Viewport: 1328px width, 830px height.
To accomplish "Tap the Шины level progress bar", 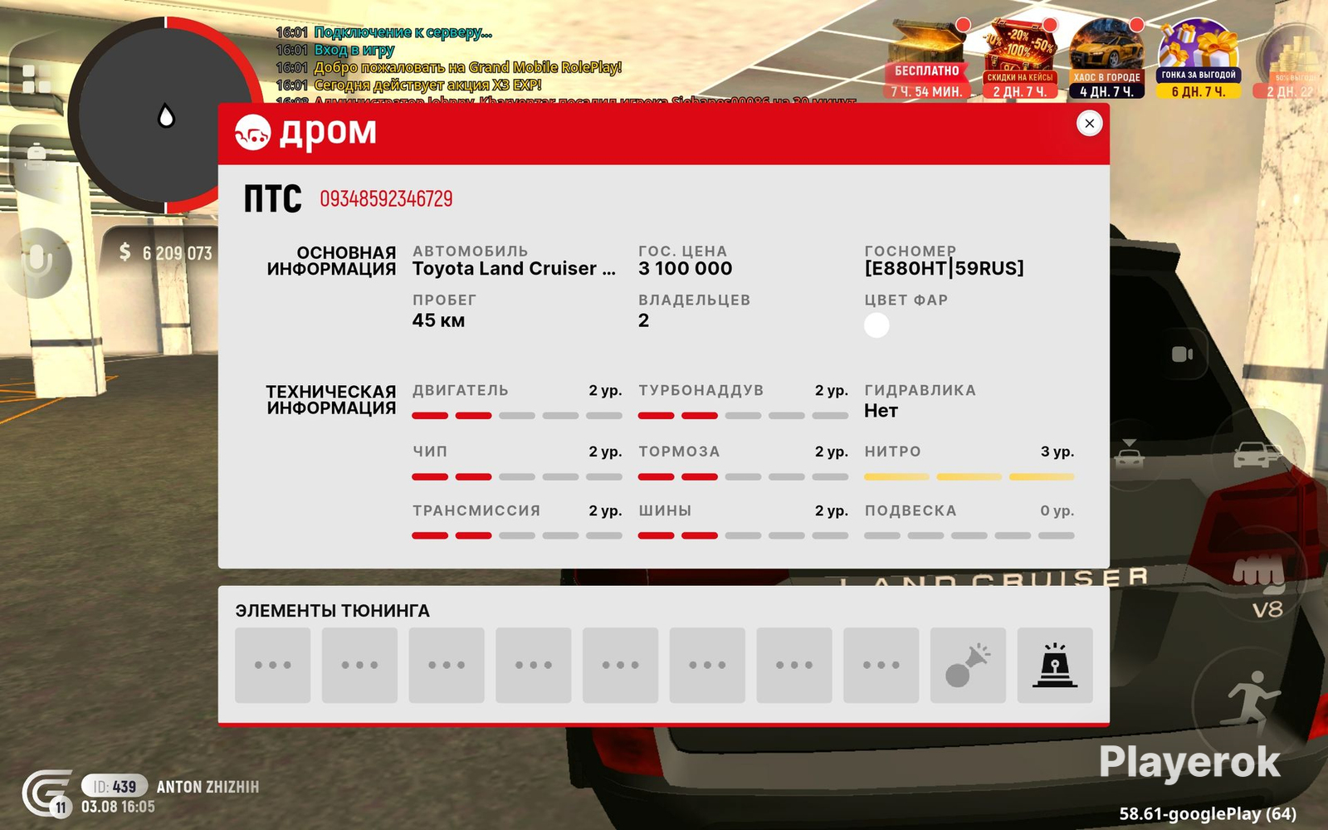I will (743, 536).
